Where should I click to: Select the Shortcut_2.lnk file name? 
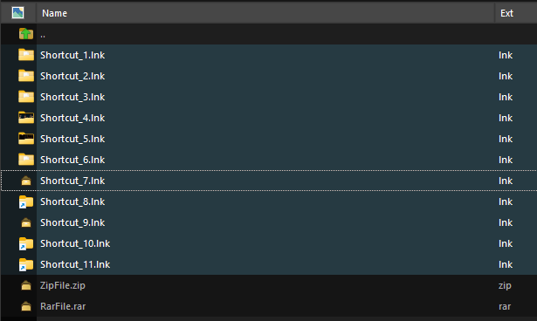tap(72, 76)
